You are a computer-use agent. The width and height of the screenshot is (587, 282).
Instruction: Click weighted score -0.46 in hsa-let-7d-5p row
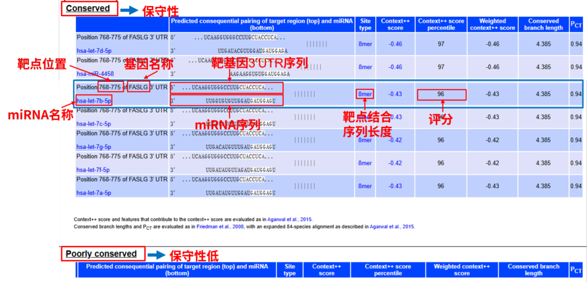pyautogui.click(x=492, y=44)
